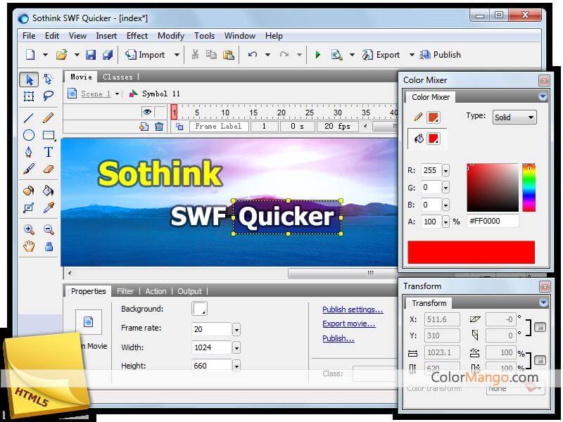Open the Scene 1 dropdown

tap(117, 94)
